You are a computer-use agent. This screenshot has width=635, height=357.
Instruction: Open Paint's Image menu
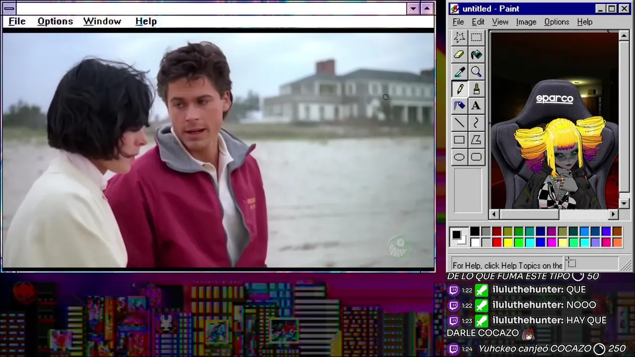tap(526, 22)
